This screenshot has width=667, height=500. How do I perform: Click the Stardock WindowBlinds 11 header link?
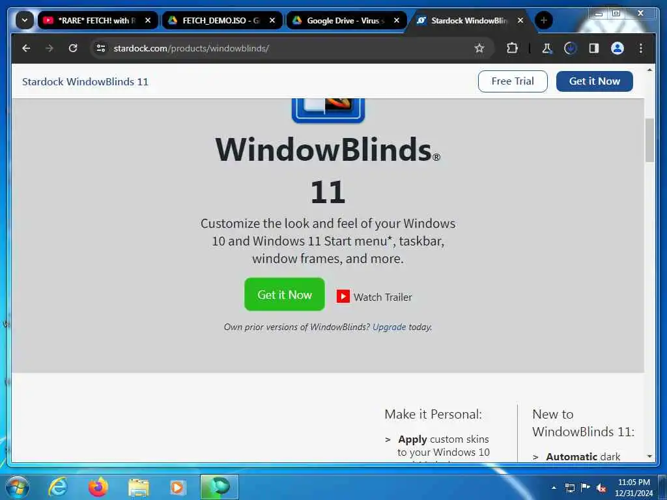tap(85, 81)
